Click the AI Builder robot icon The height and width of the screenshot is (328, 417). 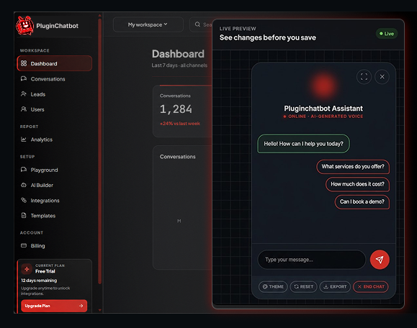24,185
